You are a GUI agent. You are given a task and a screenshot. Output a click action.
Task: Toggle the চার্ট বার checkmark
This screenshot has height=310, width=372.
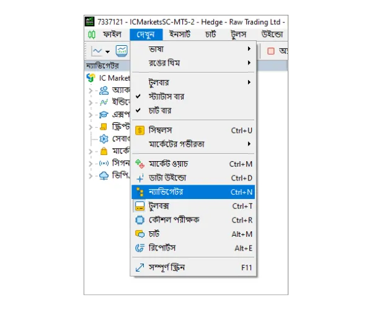pos(138,110)
